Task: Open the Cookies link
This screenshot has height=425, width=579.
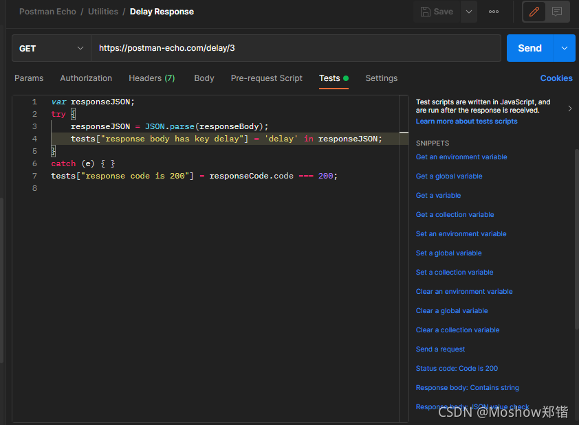Action: click(x=556, y=78)
